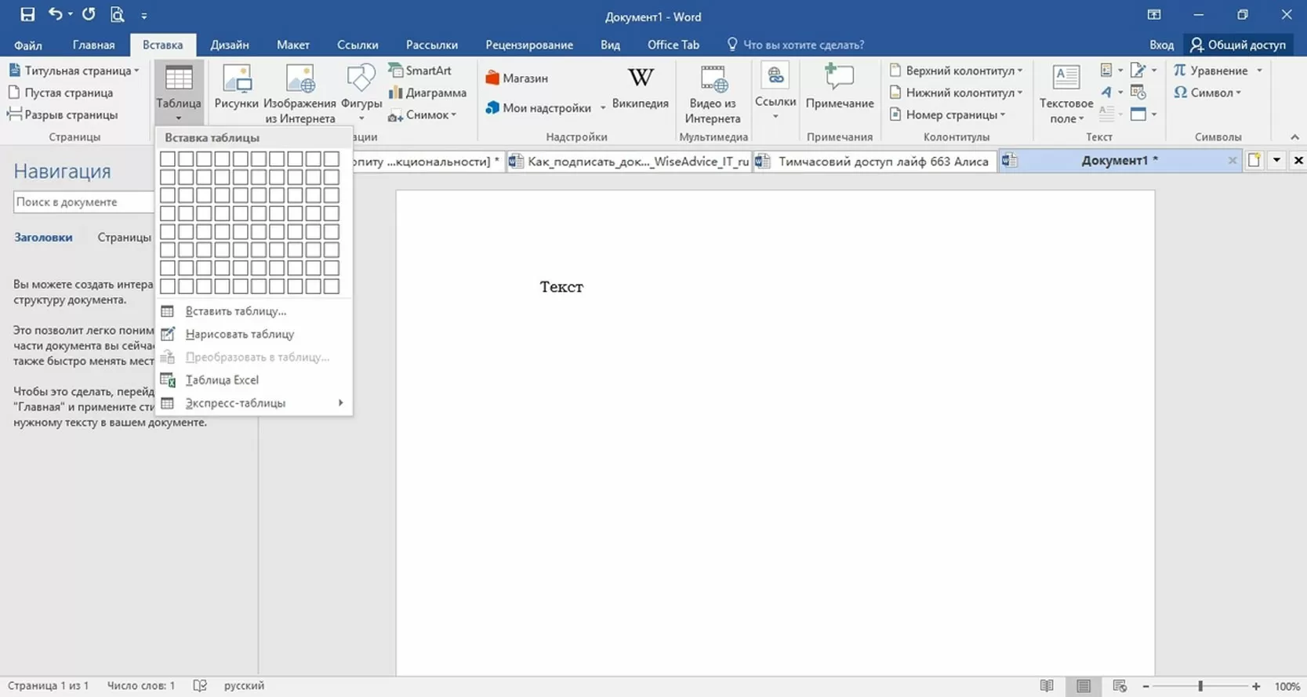
Task: Switch to Web Layout view in status bar
Action: click(1120, 686)
